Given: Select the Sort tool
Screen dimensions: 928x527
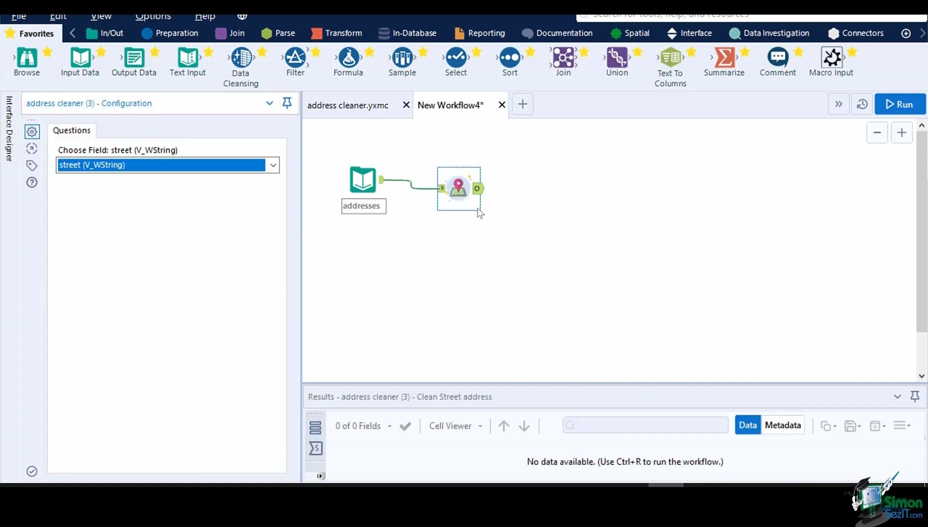Looking at the screenshot, I should (509, 62).
